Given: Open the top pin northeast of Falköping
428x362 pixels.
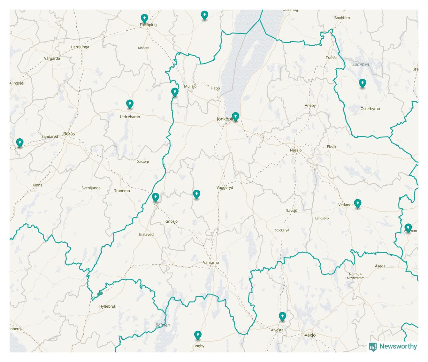Looking at the screenshot, I should point(204,15).
